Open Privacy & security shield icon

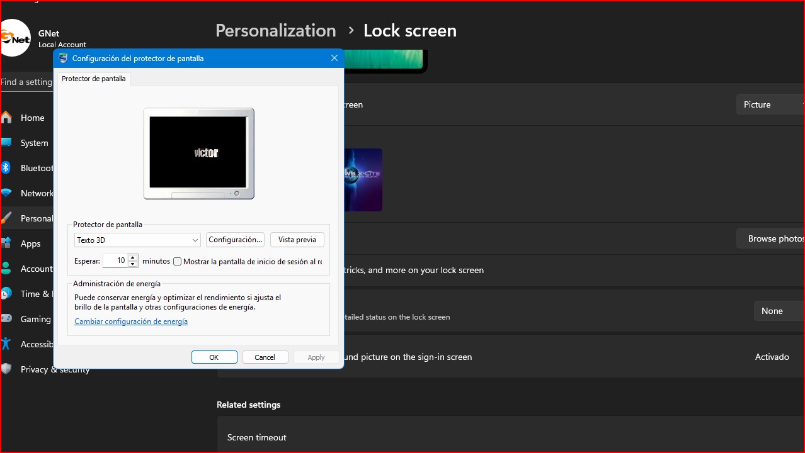6,369
